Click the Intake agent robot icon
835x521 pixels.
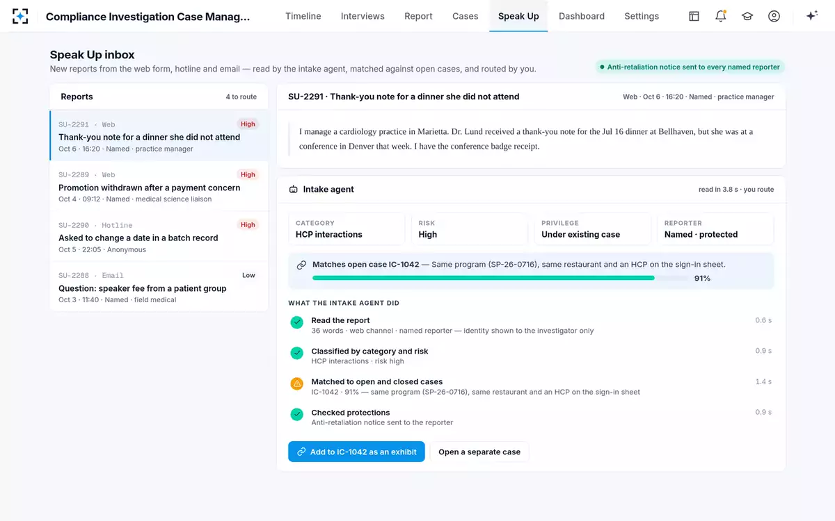pyautogui.click(x=294, y=189)
